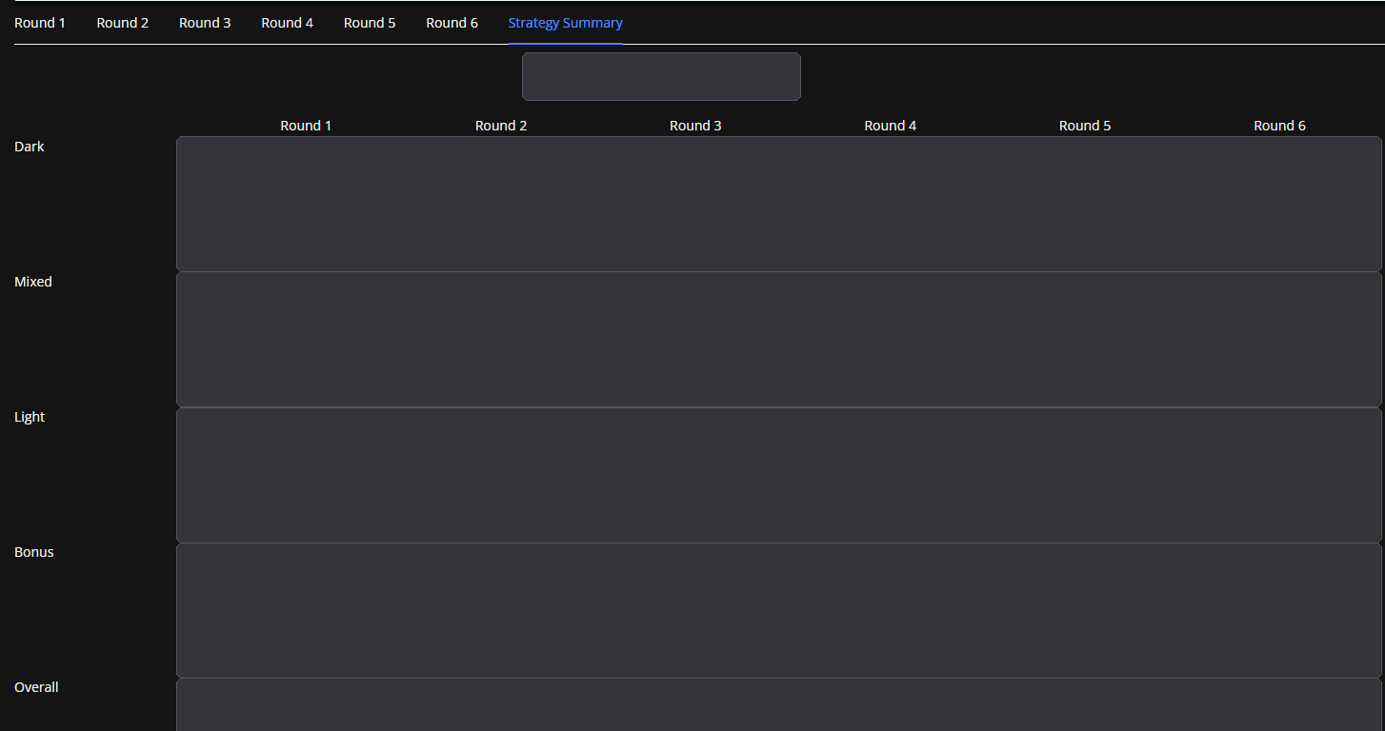Click the Round 1 column header in the summary grid
This screenshot has width=1385, height=731.
306,126
